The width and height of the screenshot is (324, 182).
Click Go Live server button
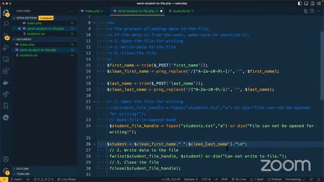tap(239, 179)
